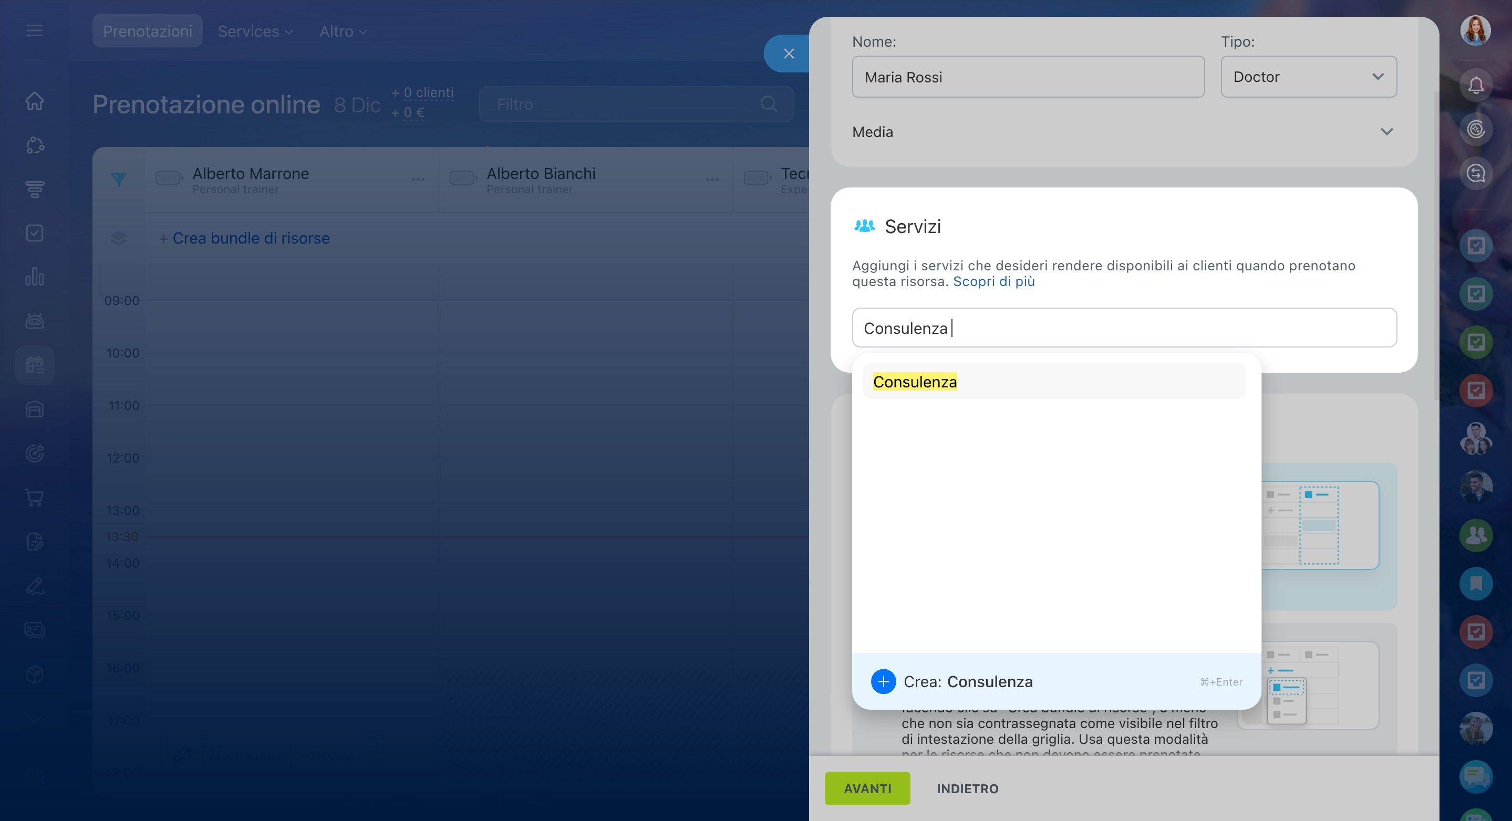The height and width of the screenshot is (821, 1512).
Task: Select the highlighted Consulenza suggestion
Action: point(915,382)
